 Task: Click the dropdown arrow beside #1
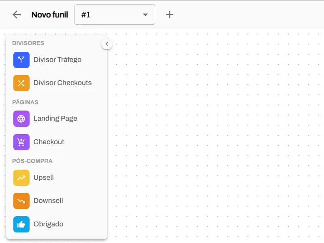coord(145,15)
